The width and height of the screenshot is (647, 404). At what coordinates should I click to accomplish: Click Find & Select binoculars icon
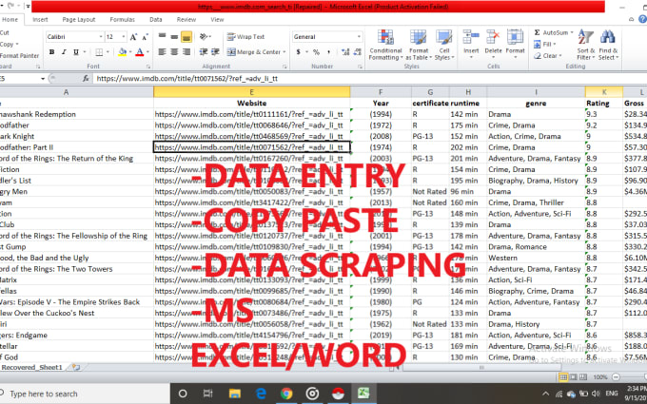(608, 37)
